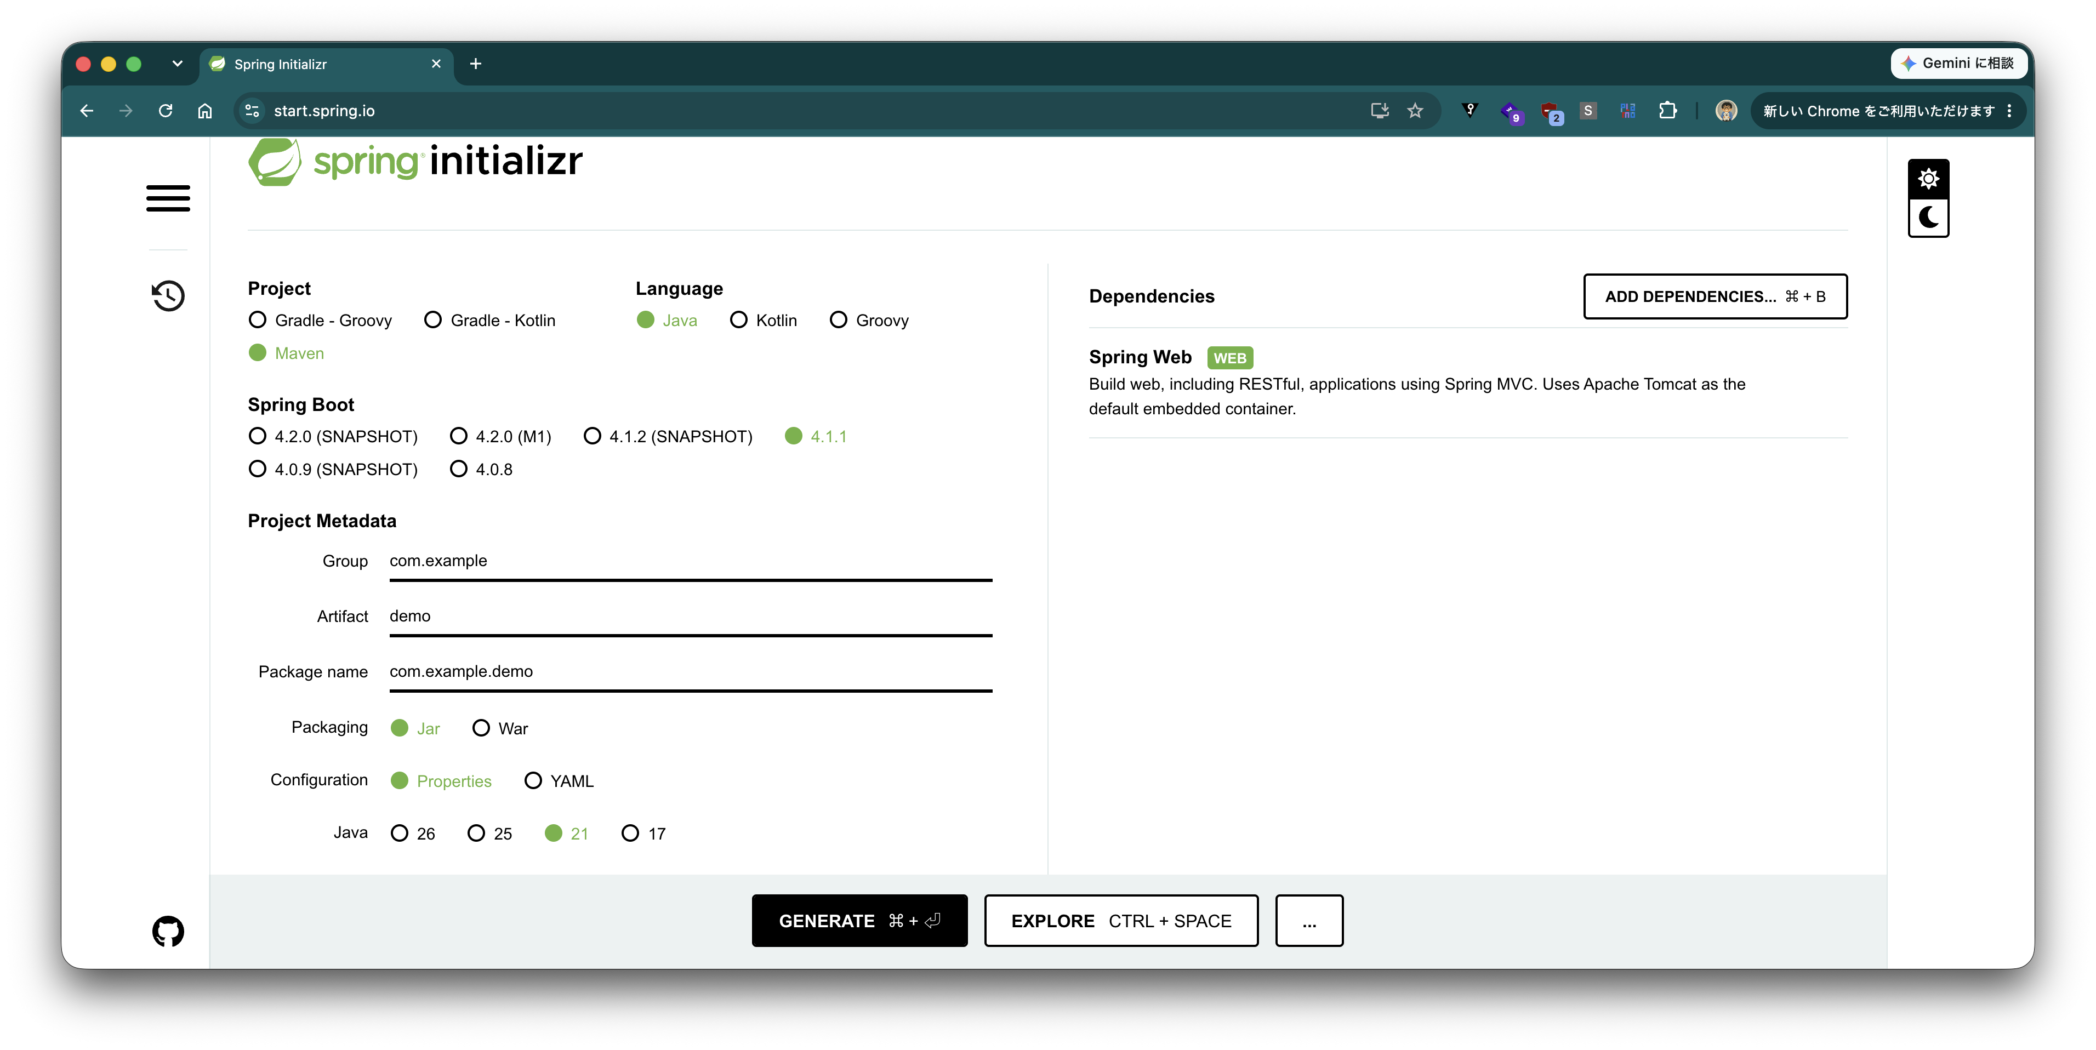Open the GitHub icon link
The image size is (2096, 1050).
(168, 931)
